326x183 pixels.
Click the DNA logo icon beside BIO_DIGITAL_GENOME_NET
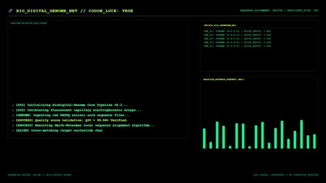coord(10,11)
